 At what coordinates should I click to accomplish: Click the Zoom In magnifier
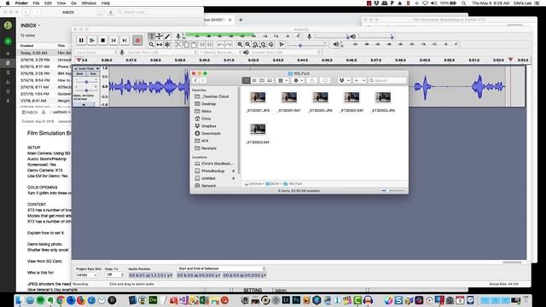(x=240, y=44)
